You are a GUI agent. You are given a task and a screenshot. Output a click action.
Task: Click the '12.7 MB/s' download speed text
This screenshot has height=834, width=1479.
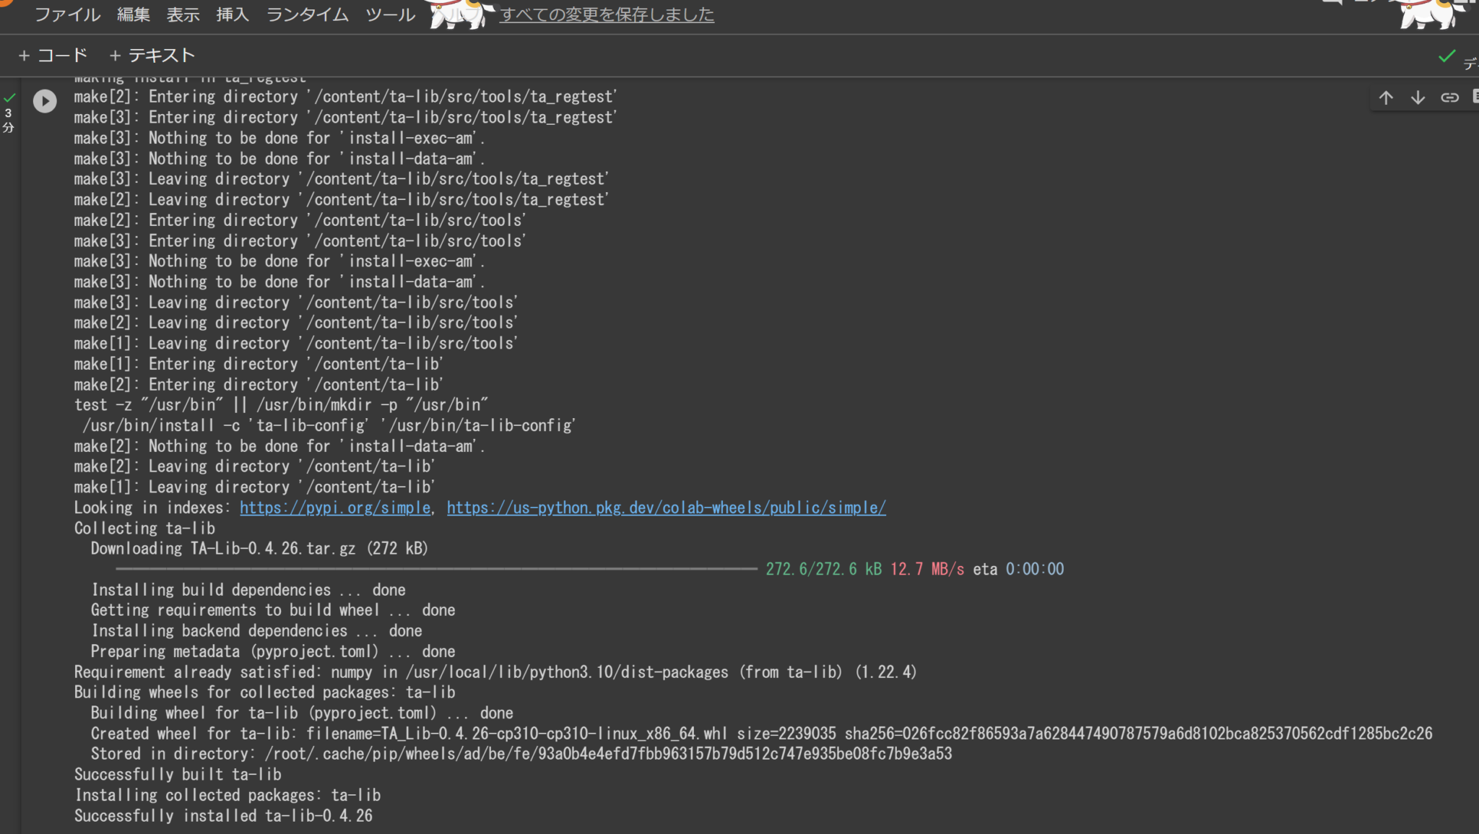click(927, 569)
